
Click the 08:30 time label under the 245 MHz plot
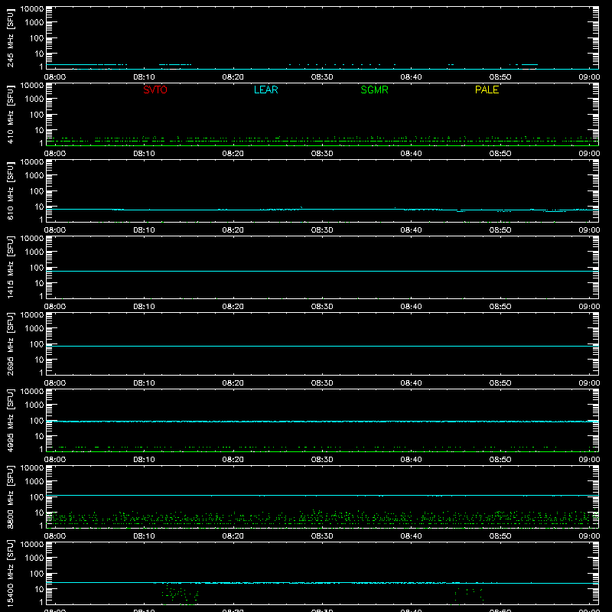coord(322,77)
